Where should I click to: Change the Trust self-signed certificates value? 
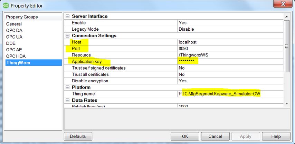(x=230, y=68)
